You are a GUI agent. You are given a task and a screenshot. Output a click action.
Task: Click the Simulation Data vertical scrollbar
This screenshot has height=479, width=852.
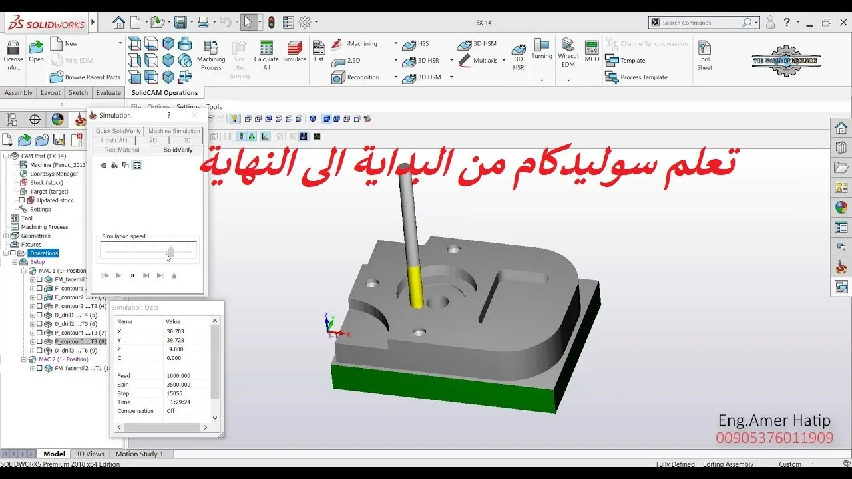pos(214,369)
